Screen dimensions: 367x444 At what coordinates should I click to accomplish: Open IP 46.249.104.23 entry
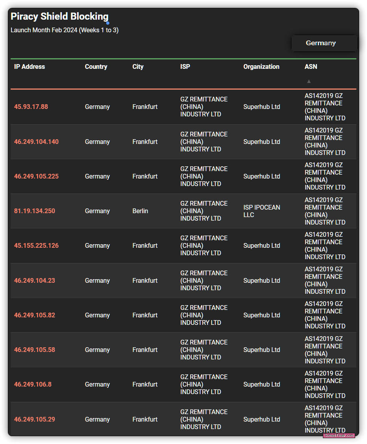(x=35, y=280)
